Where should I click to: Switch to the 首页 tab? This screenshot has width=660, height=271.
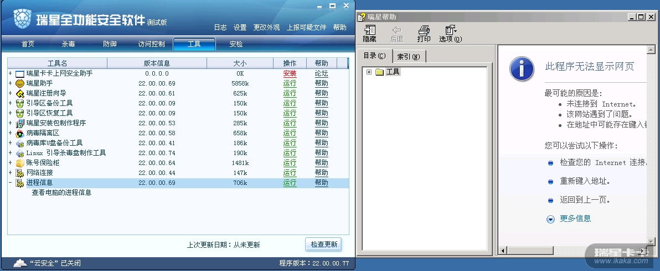tap(28, 44)
